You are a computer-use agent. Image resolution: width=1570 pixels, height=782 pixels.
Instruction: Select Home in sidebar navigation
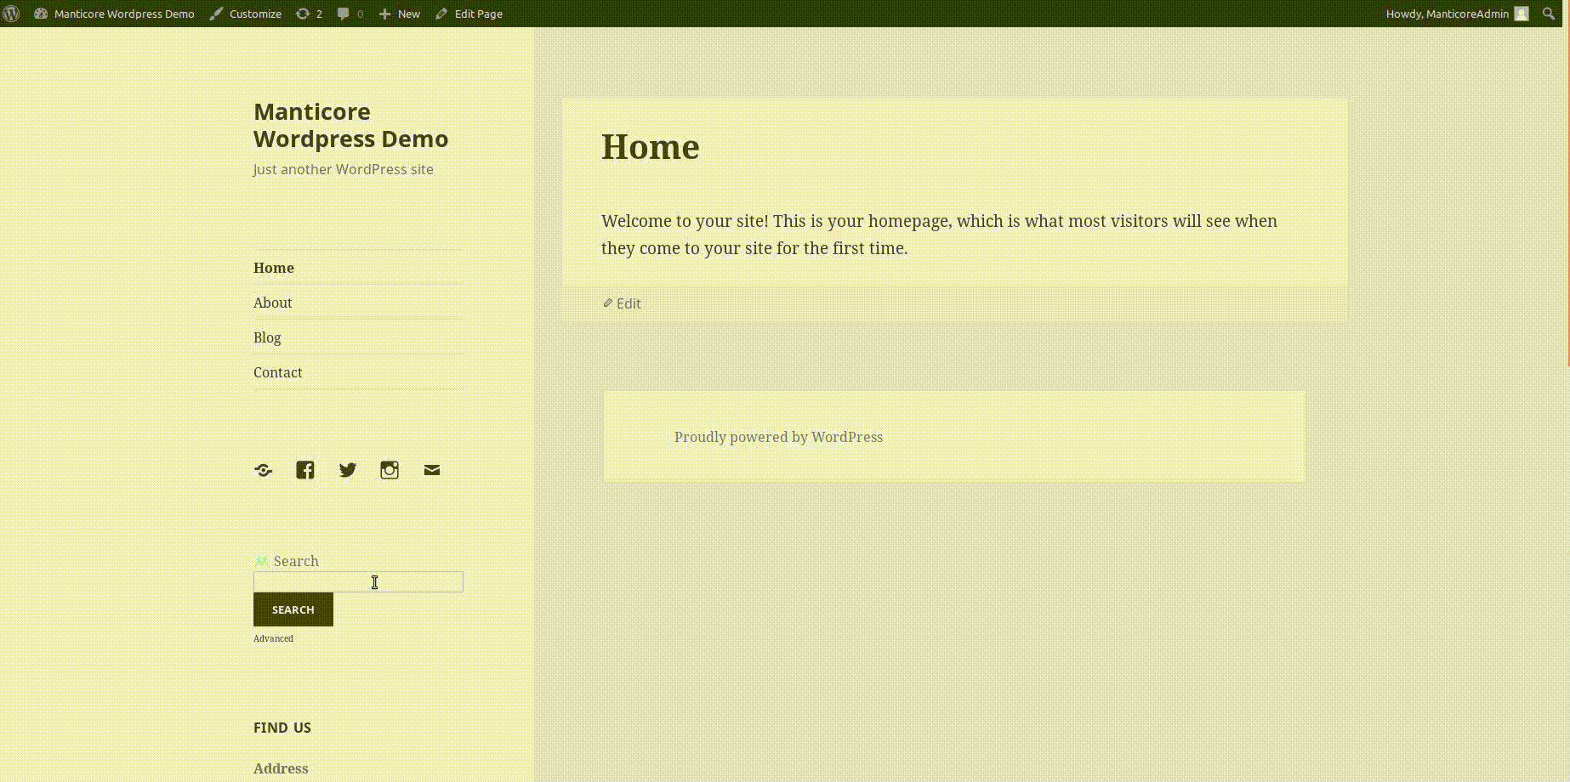pos(274,268)
